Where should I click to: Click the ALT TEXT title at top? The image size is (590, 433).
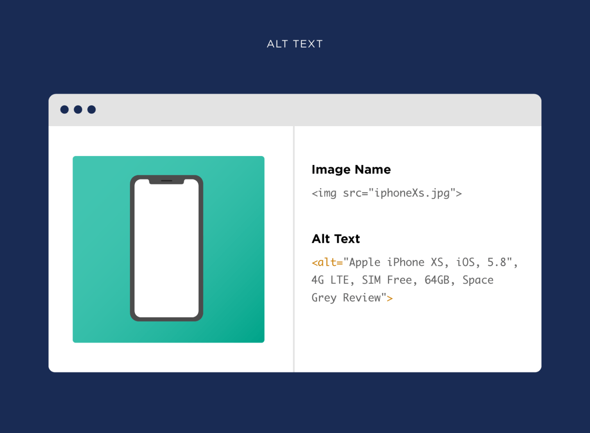coord(295,44)
